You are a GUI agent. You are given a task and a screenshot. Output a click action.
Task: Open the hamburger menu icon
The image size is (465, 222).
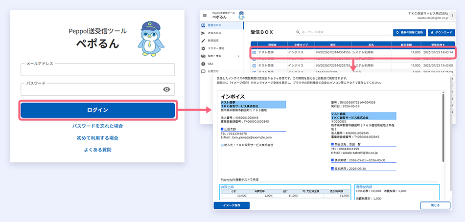coord(204,16)
